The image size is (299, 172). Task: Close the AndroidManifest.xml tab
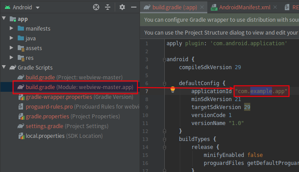275,7
